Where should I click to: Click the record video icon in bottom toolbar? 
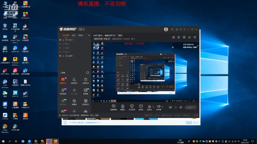(171, 107)
